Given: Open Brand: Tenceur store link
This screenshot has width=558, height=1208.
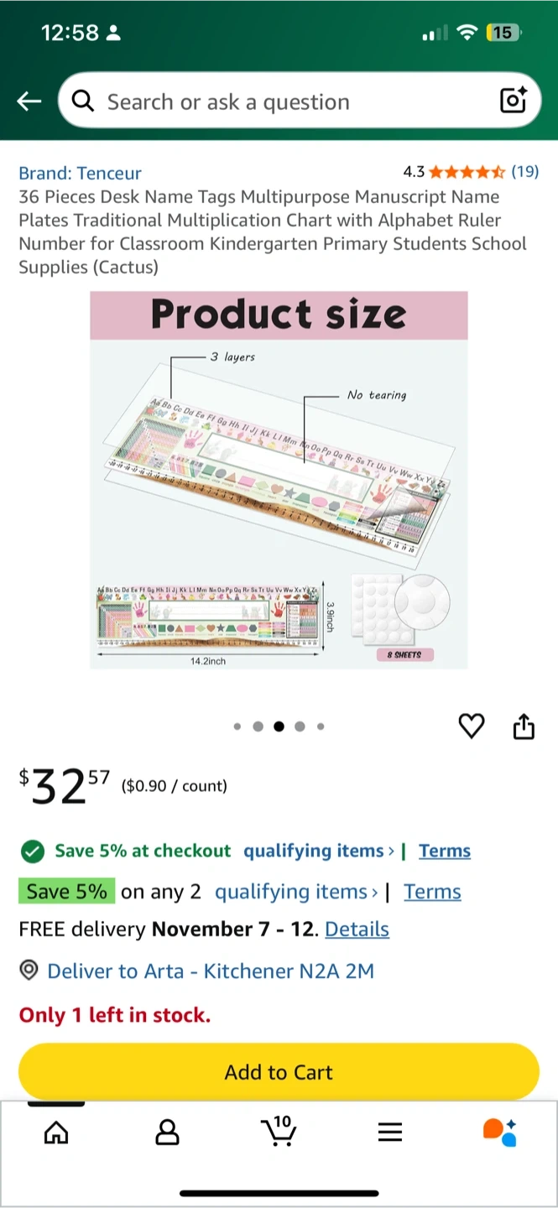Looking at the screenshot, I should 80,173.
